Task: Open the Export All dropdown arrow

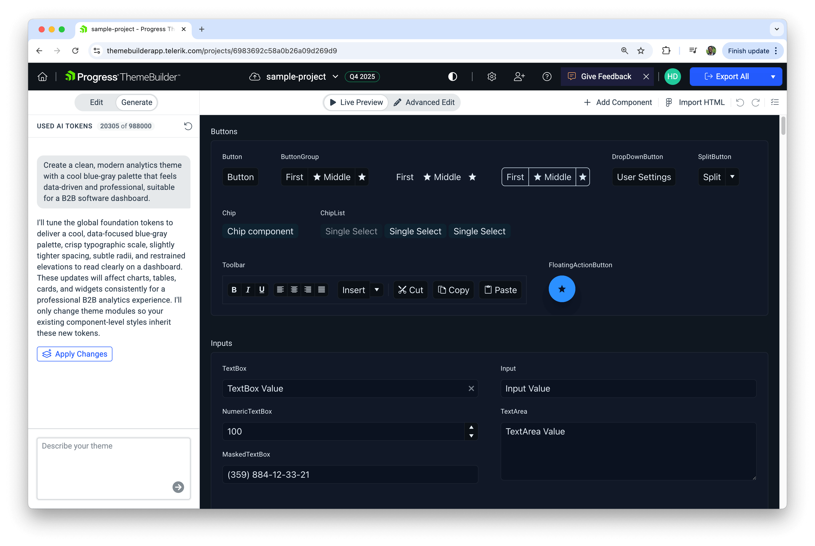Action: pyautogui.click(x=773, y=77)
